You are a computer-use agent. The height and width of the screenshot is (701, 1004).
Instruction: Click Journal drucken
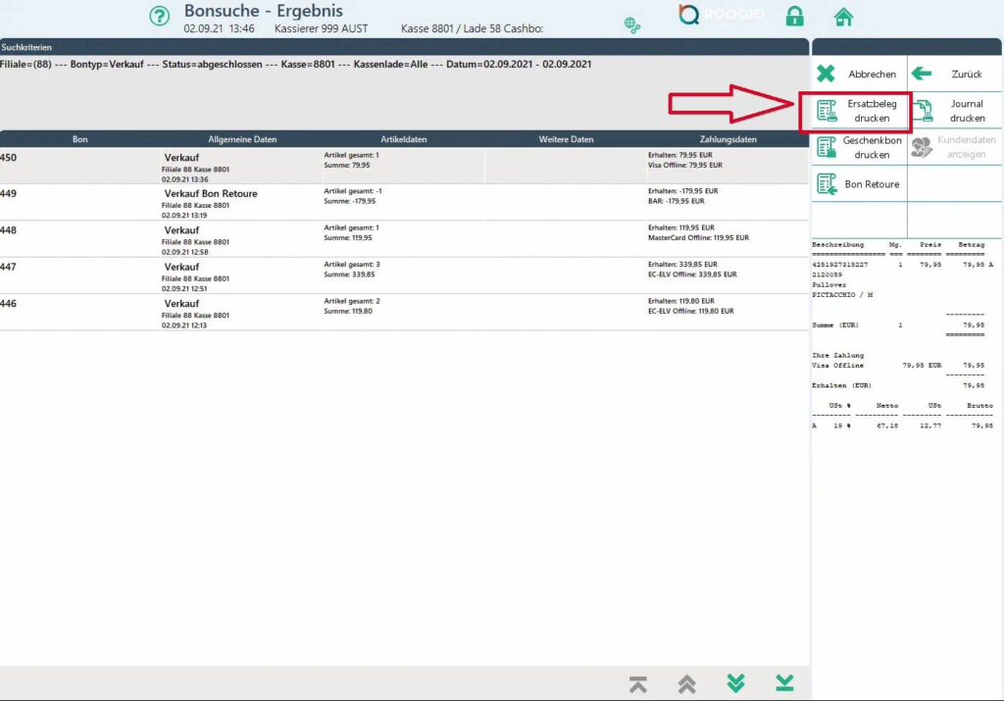[955, 111]
